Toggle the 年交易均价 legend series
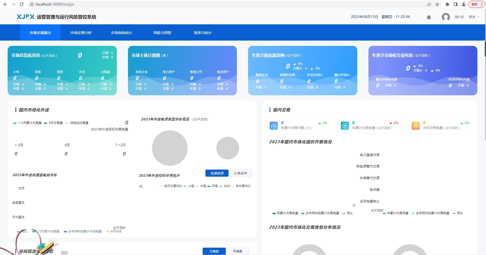 tap(241, 186)
